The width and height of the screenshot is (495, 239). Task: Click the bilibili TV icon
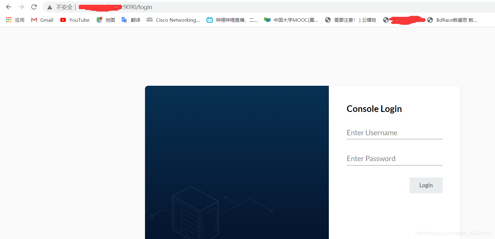click(x=210, y=20)
